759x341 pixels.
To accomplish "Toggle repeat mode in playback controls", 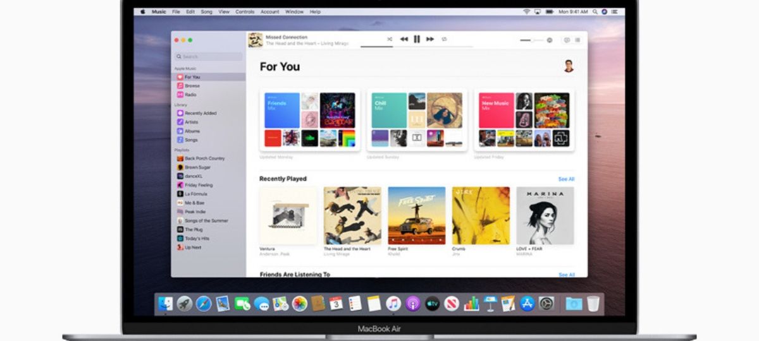I will (444, 39).
